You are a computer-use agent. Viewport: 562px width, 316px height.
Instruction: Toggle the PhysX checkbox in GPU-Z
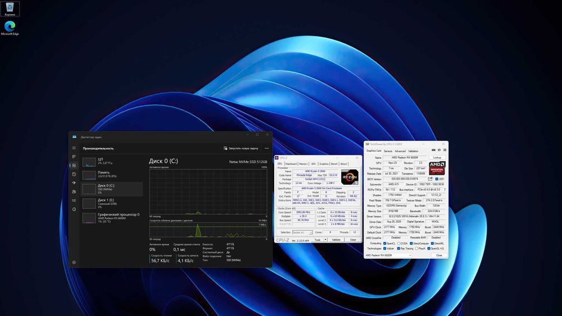[416, 248]
